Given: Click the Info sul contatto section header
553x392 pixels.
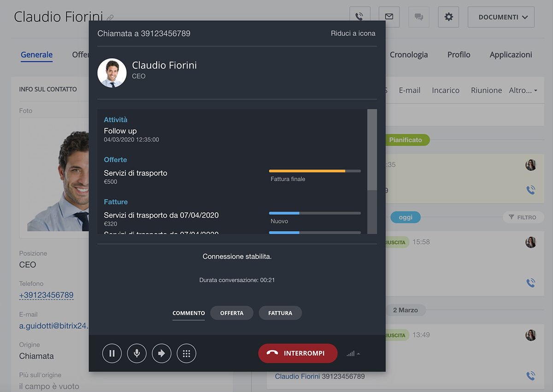Looking at the screenshot, I should click(48, 89).
